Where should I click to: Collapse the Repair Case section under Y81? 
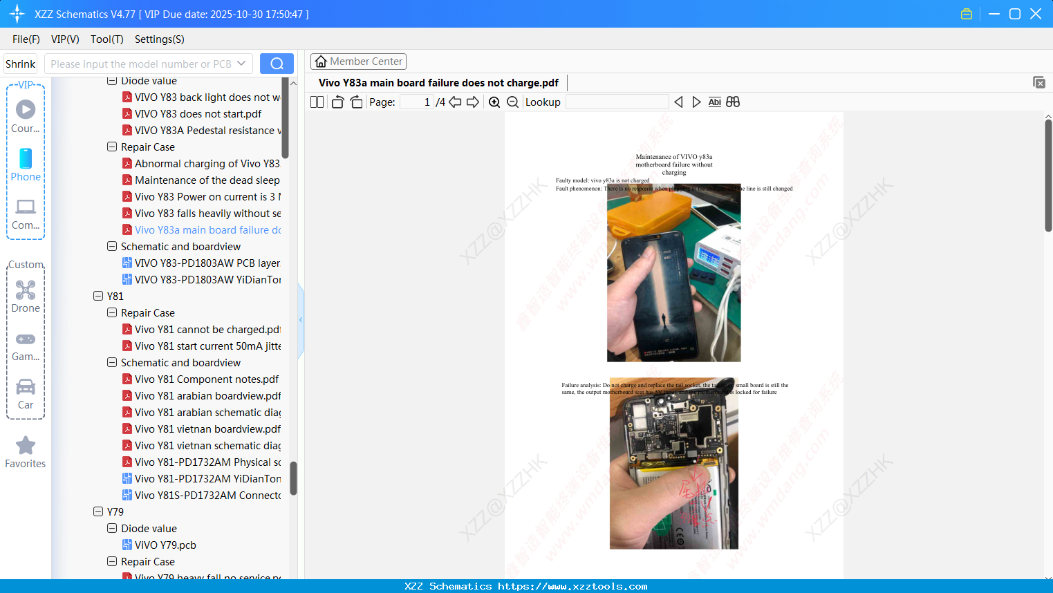(112, 312)
